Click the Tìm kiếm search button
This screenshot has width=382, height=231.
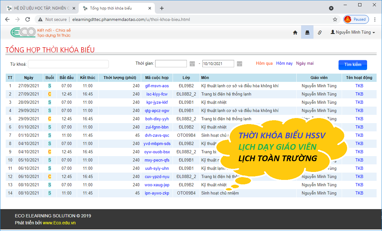click(x=352, y=65)
